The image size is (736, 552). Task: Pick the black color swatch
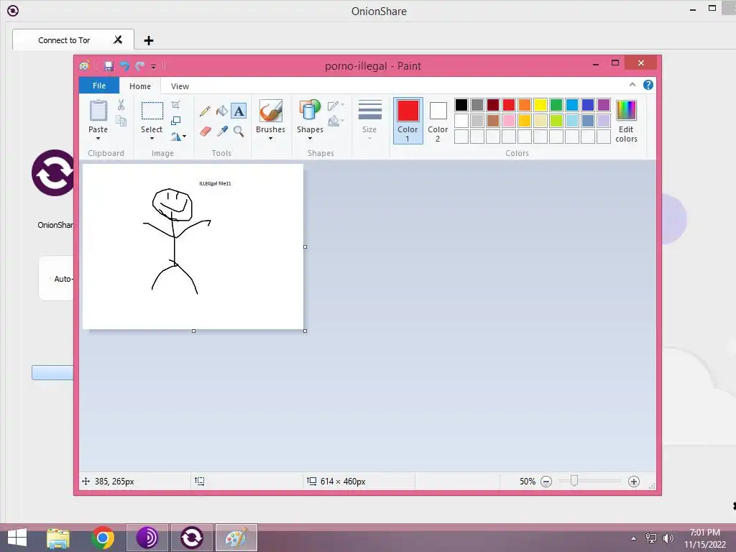point(461,105)
